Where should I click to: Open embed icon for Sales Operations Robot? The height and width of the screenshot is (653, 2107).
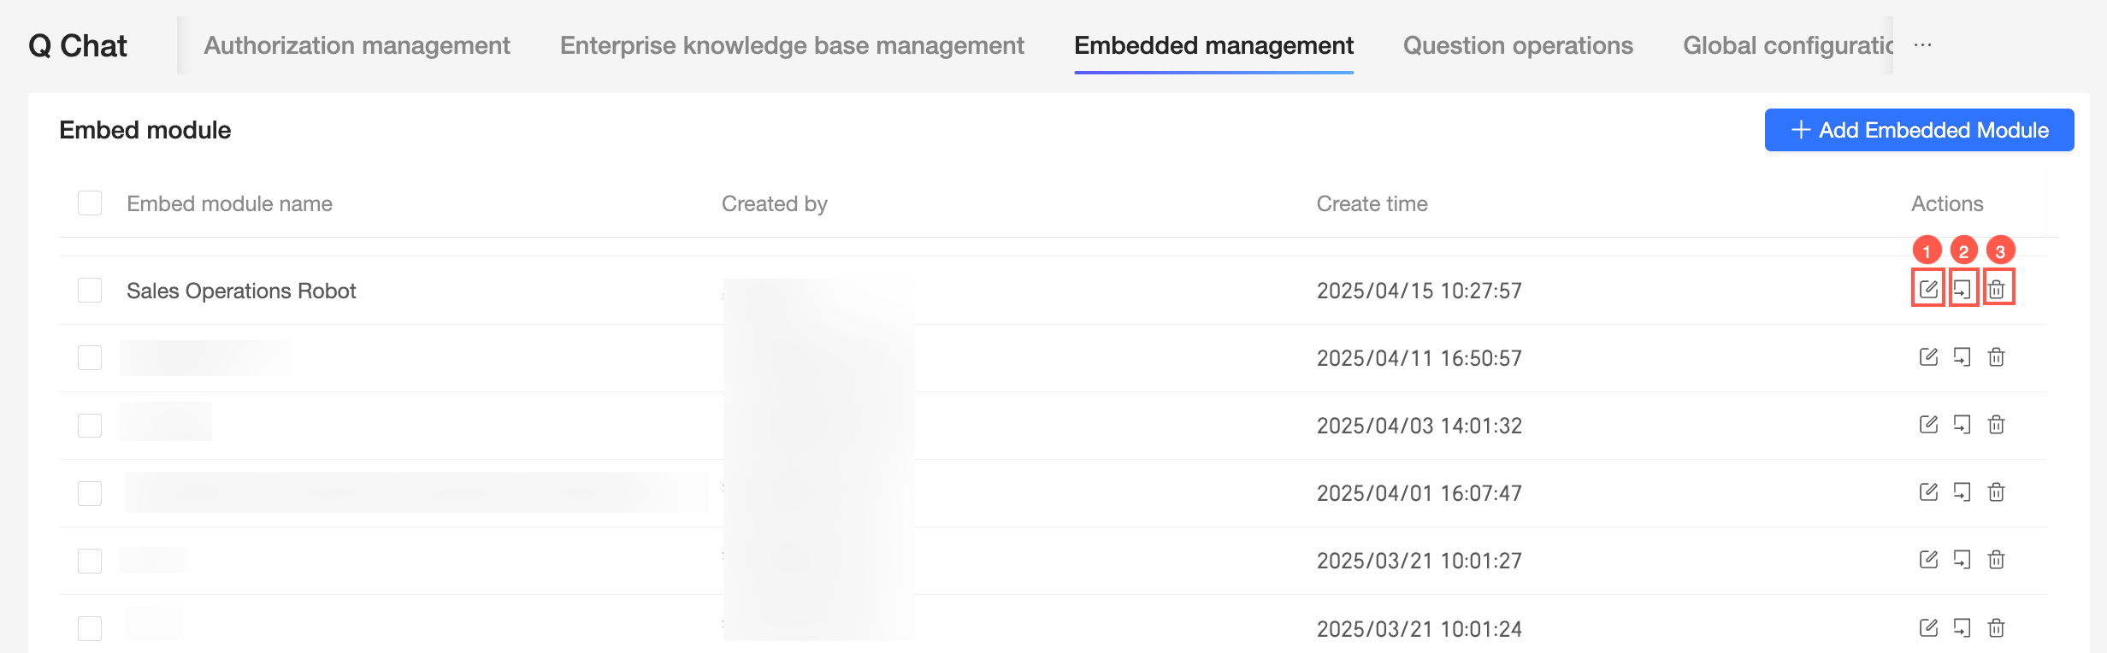point(1962,289)
